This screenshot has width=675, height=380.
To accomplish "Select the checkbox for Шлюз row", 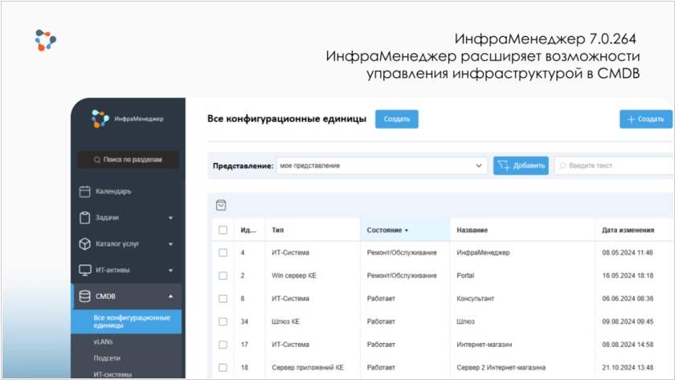I will pos(223,321).
